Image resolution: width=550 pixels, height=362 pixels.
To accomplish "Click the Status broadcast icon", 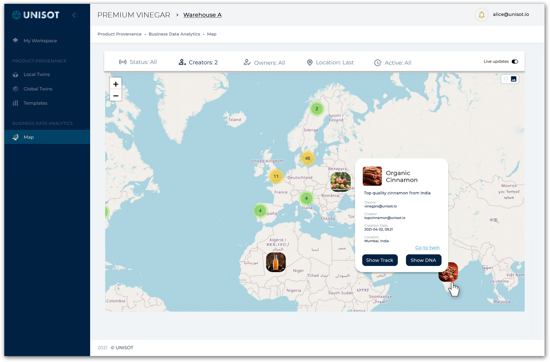I will pyautogui.click(x=123, y=62).
